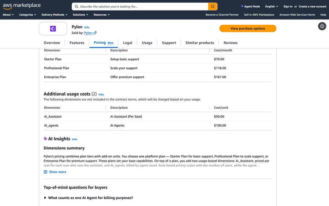Click the Agent Mode sparkle icon
329x206 pixels.
(x=242, y=6)
